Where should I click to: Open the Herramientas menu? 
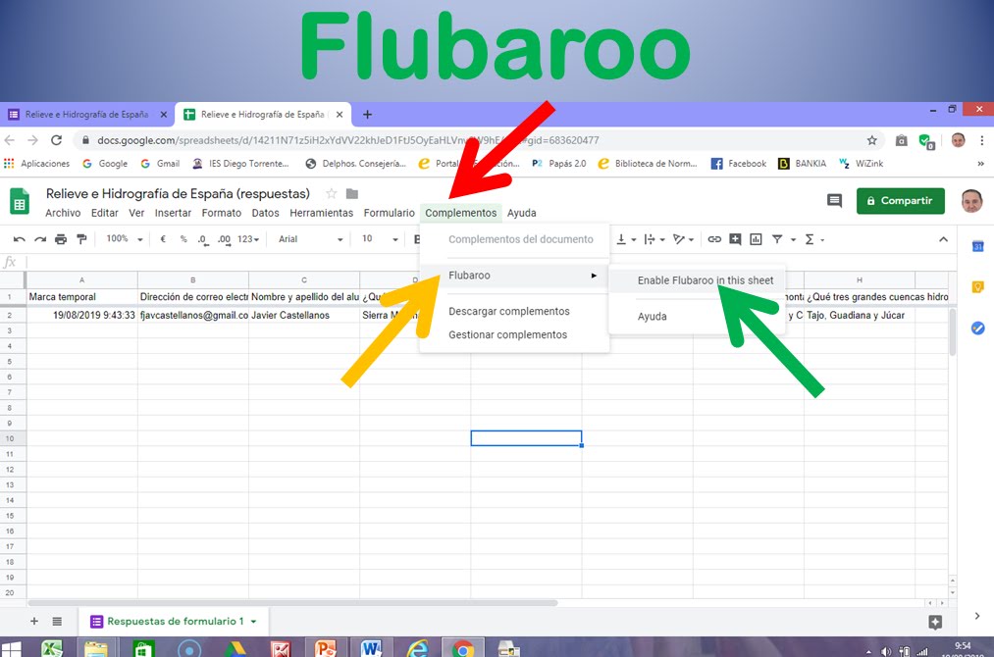click(322, 213)
